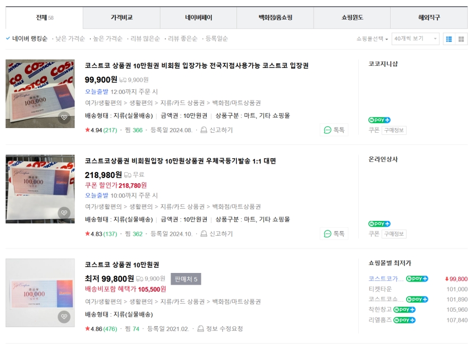Click the 판매처 5 button
473x350 pixels.
coord(186,279)
